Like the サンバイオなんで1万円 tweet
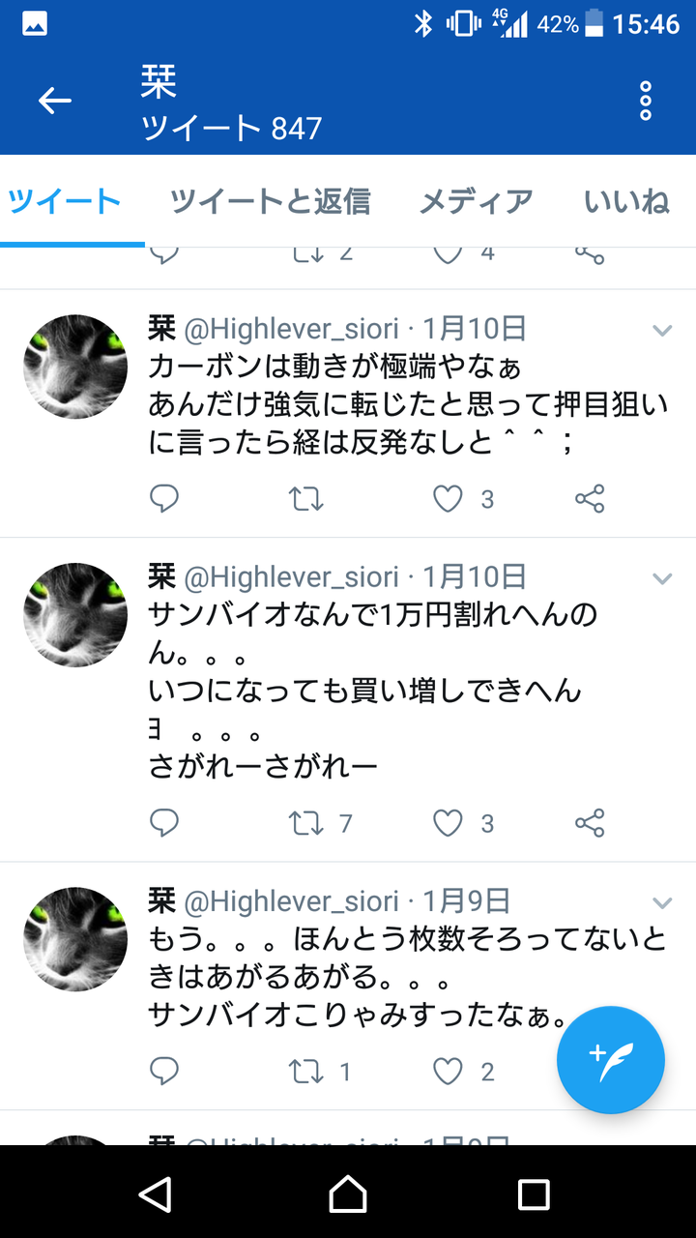This screenshot has width=696, height=1238. [448, 823]
